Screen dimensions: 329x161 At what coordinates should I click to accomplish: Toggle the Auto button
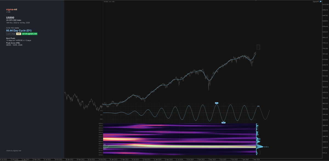13,34
